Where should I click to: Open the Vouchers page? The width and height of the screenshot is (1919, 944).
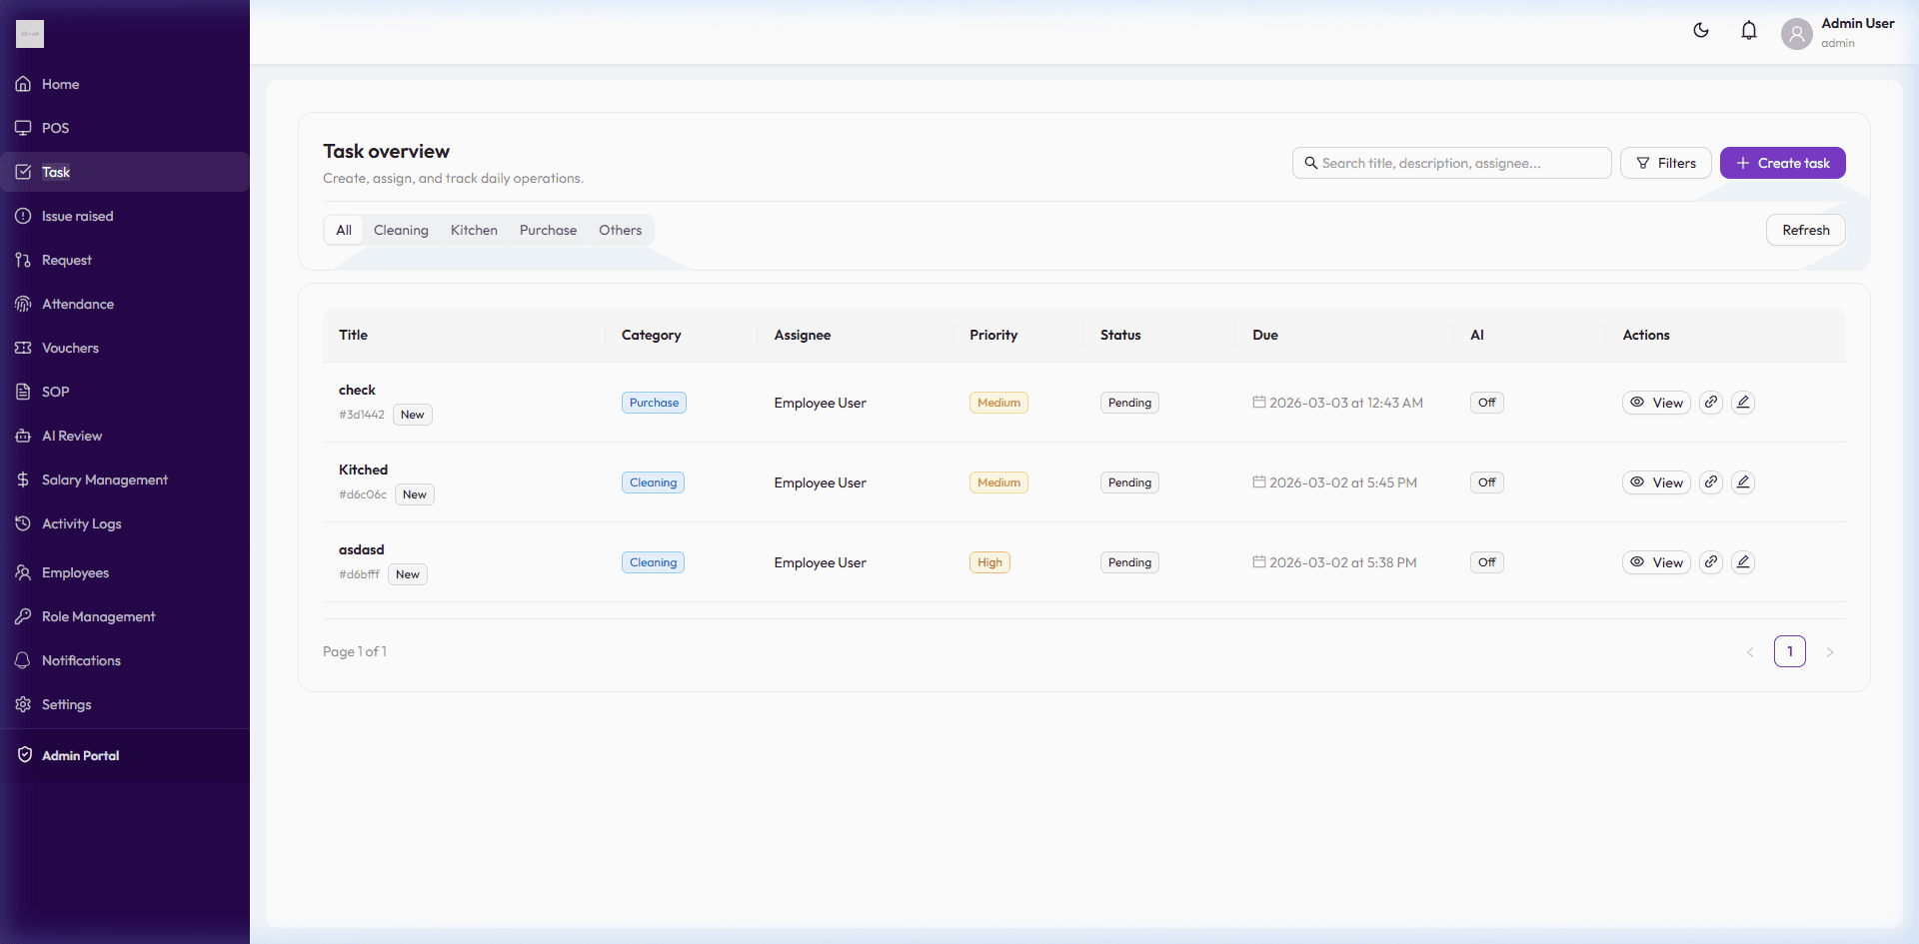70,348
